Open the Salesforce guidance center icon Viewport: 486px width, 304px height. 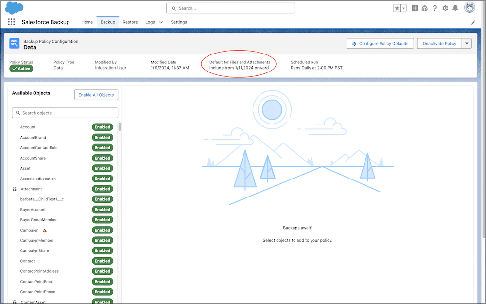425,8
